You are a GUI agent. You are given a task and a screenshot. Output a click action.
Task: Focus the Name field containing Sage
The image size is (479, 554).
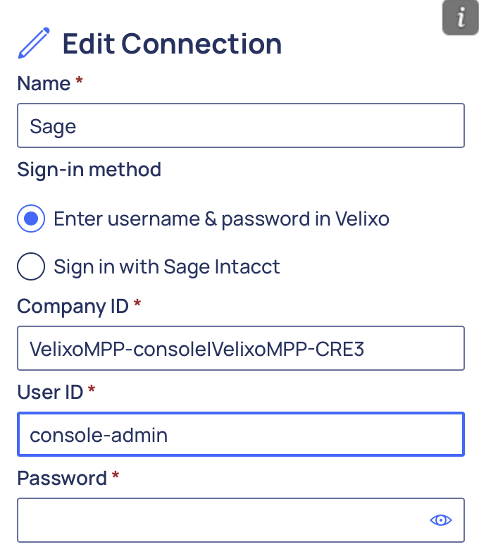coord(240,126)
